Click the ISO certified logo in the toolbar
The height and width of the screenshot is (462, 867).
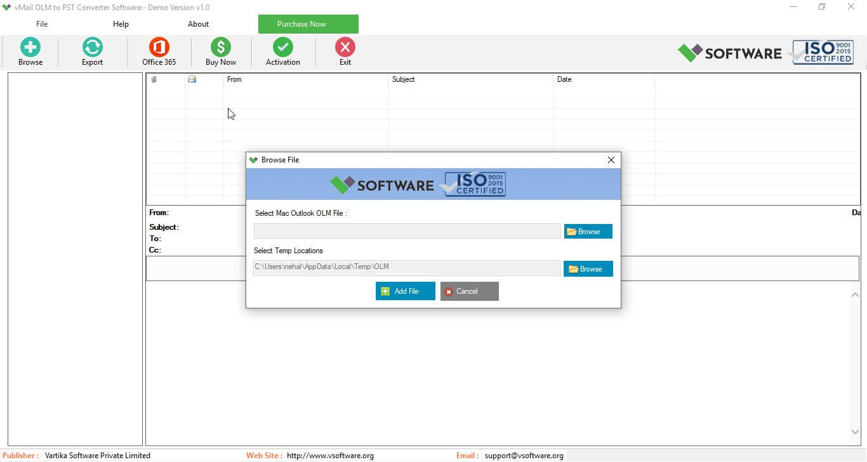coord(823,52)
